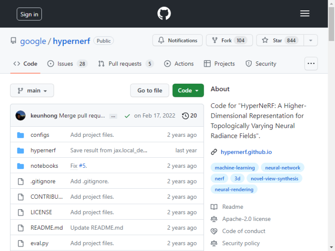Select the 3d topic tag
This screenshot has height=251, width=335.
pos(237,178)
